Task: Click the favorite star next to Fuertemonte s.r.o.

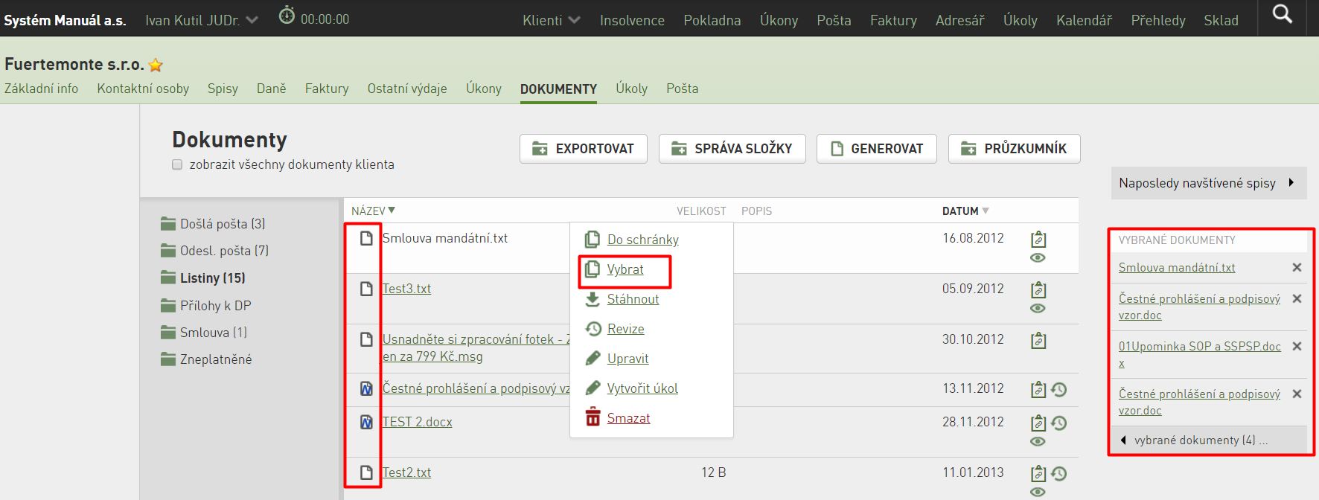Action: (156, 65)
